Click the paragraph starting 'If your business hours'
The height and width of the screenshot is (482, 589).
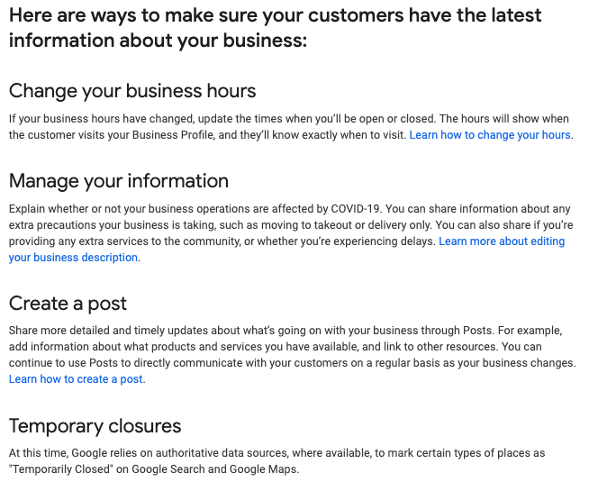(x=291, y=127)
